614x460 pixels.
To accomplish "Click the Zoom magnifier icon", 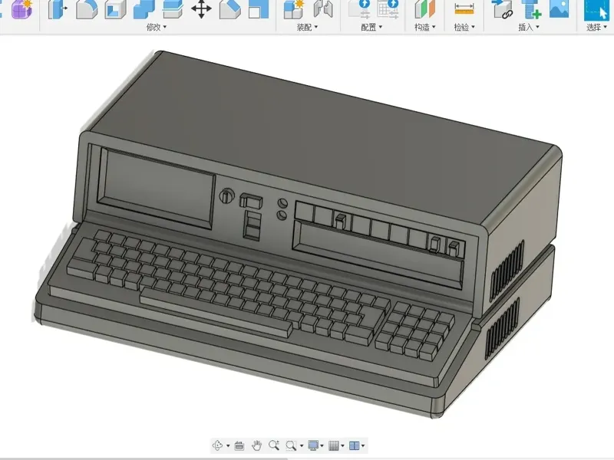I will point(274,445).
